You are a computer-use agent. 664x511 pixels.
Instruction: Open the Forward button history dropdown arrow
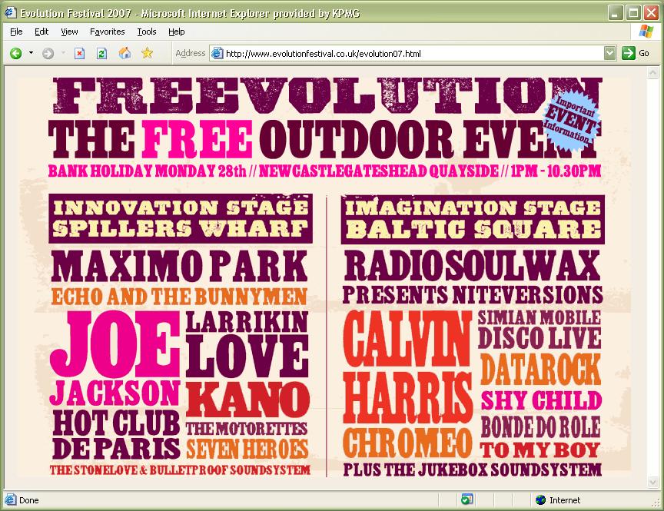pyautogui.click(x=63, y=53)
